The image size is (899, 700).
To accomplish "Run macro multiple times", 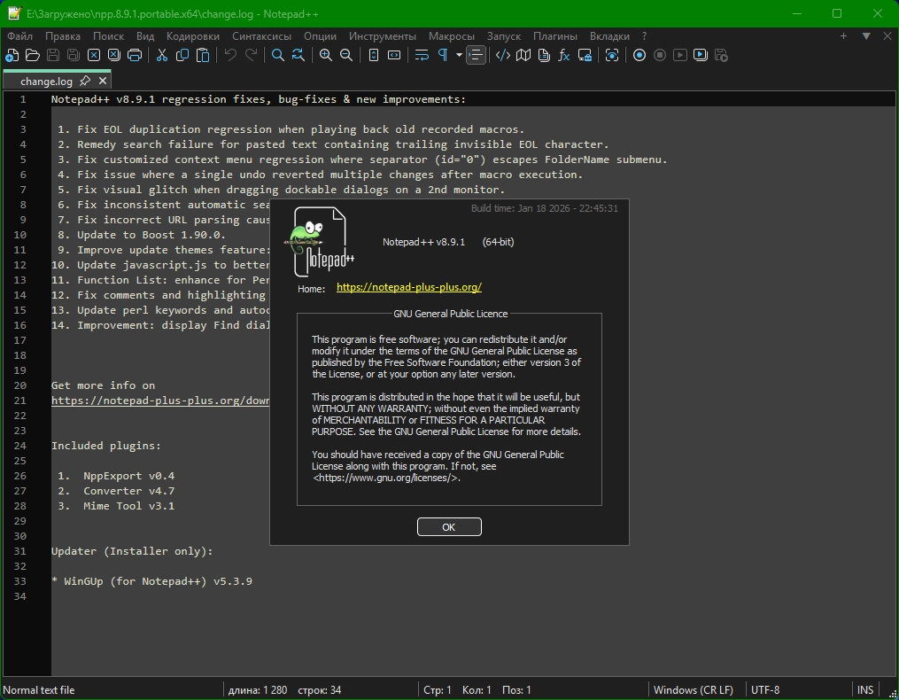I will point(701,55).
